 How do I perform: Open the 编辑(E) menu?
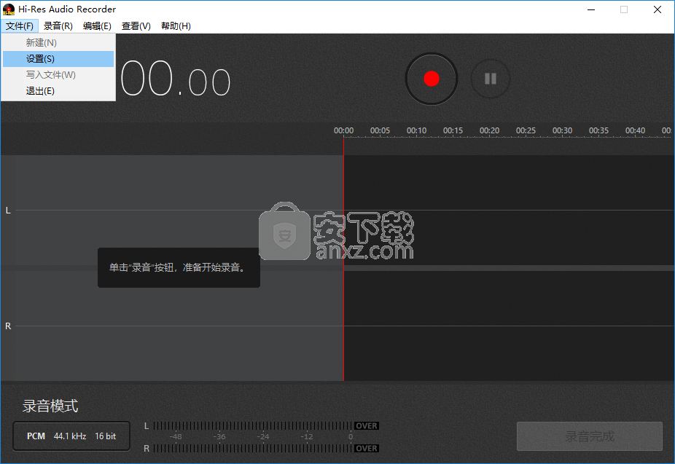pyautogui.click(x=97, y=25)
